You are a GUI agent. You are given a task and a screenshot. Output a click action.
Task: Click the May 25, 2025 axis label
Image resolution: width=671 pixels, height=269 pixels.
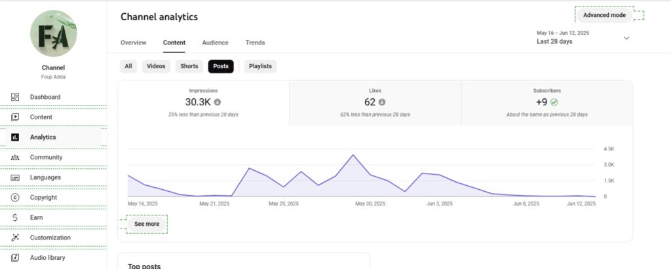click(284, 204)
